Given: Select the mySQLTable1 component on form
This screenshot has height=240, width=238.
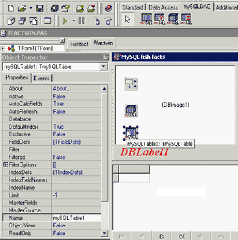Looking at the screenshot, I should pyautogui.click(x=131, y=133).
